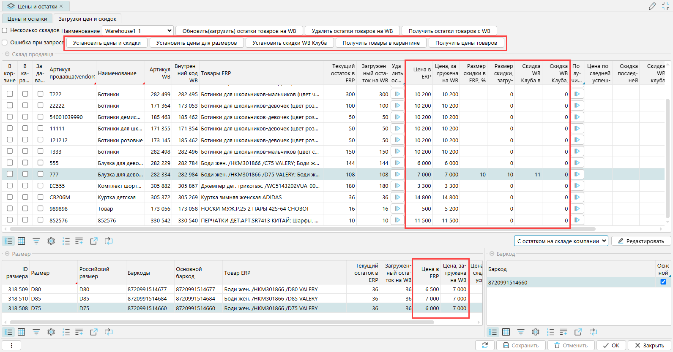Tick the first checkbox in row 777

coord(10,174)
